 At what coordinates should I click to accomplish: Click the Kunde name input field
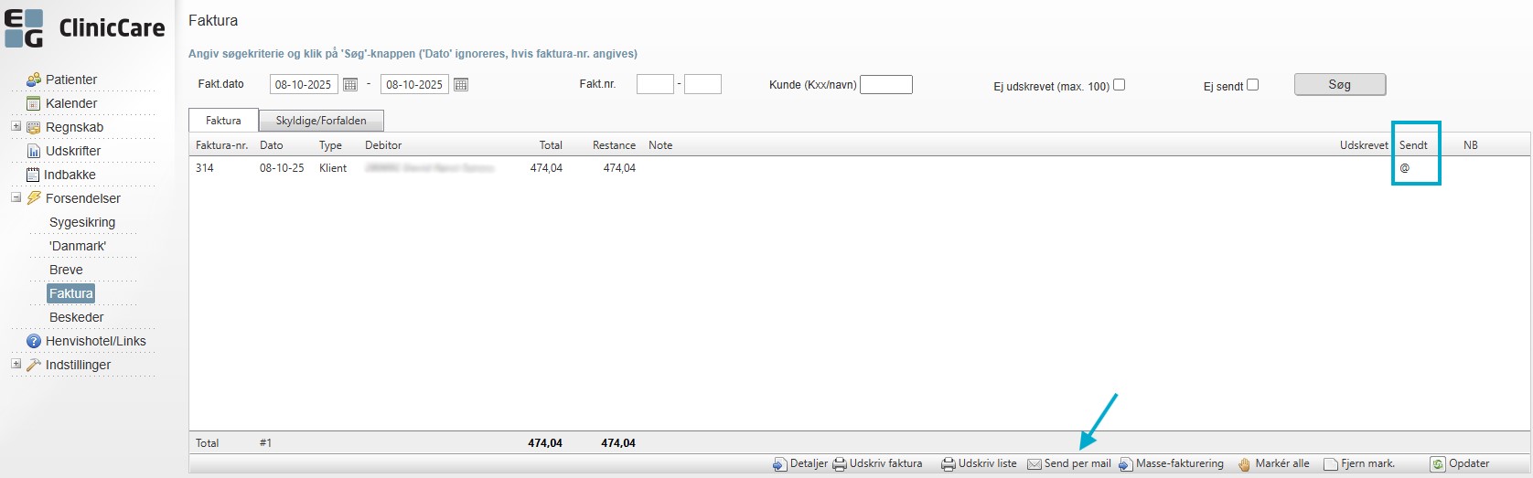tap(885, 85)
